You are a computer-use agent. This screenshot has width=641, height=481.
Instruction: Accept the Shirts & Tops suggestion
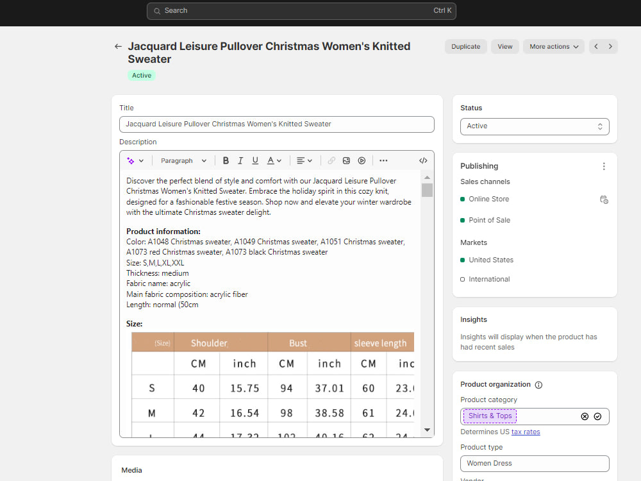(x=597, y=416)
